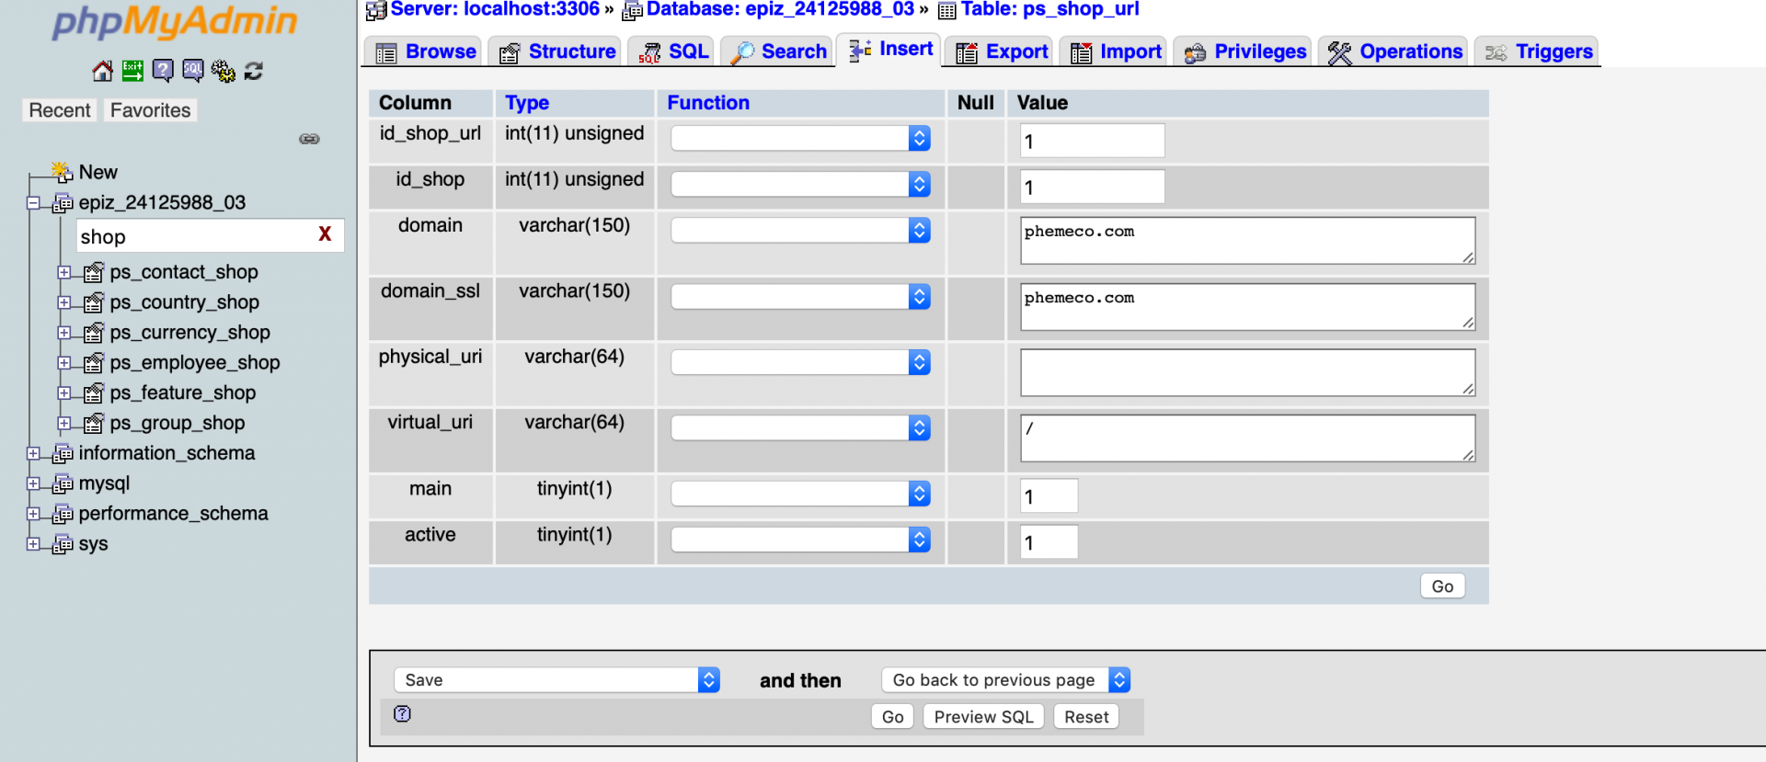Expand the performance_schema database node

pyautogui.click(x=33, y=514)
